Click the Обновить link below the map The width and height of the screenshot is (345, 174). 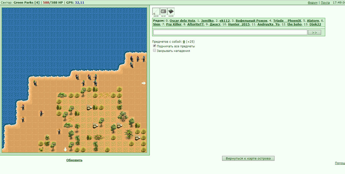74,160
